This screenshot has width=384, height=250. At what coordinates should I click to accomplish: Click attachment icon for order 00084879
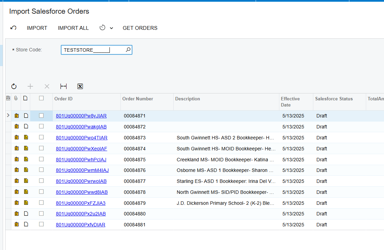coord(17,203)
